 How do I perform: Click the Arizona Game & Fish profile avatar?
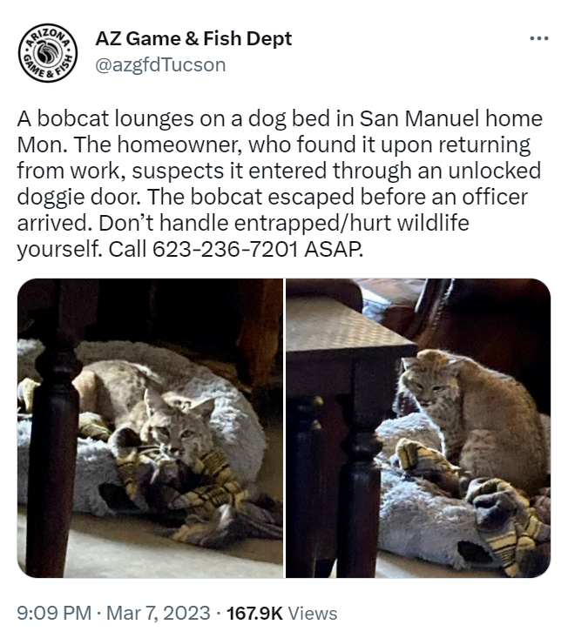(48, 53)
